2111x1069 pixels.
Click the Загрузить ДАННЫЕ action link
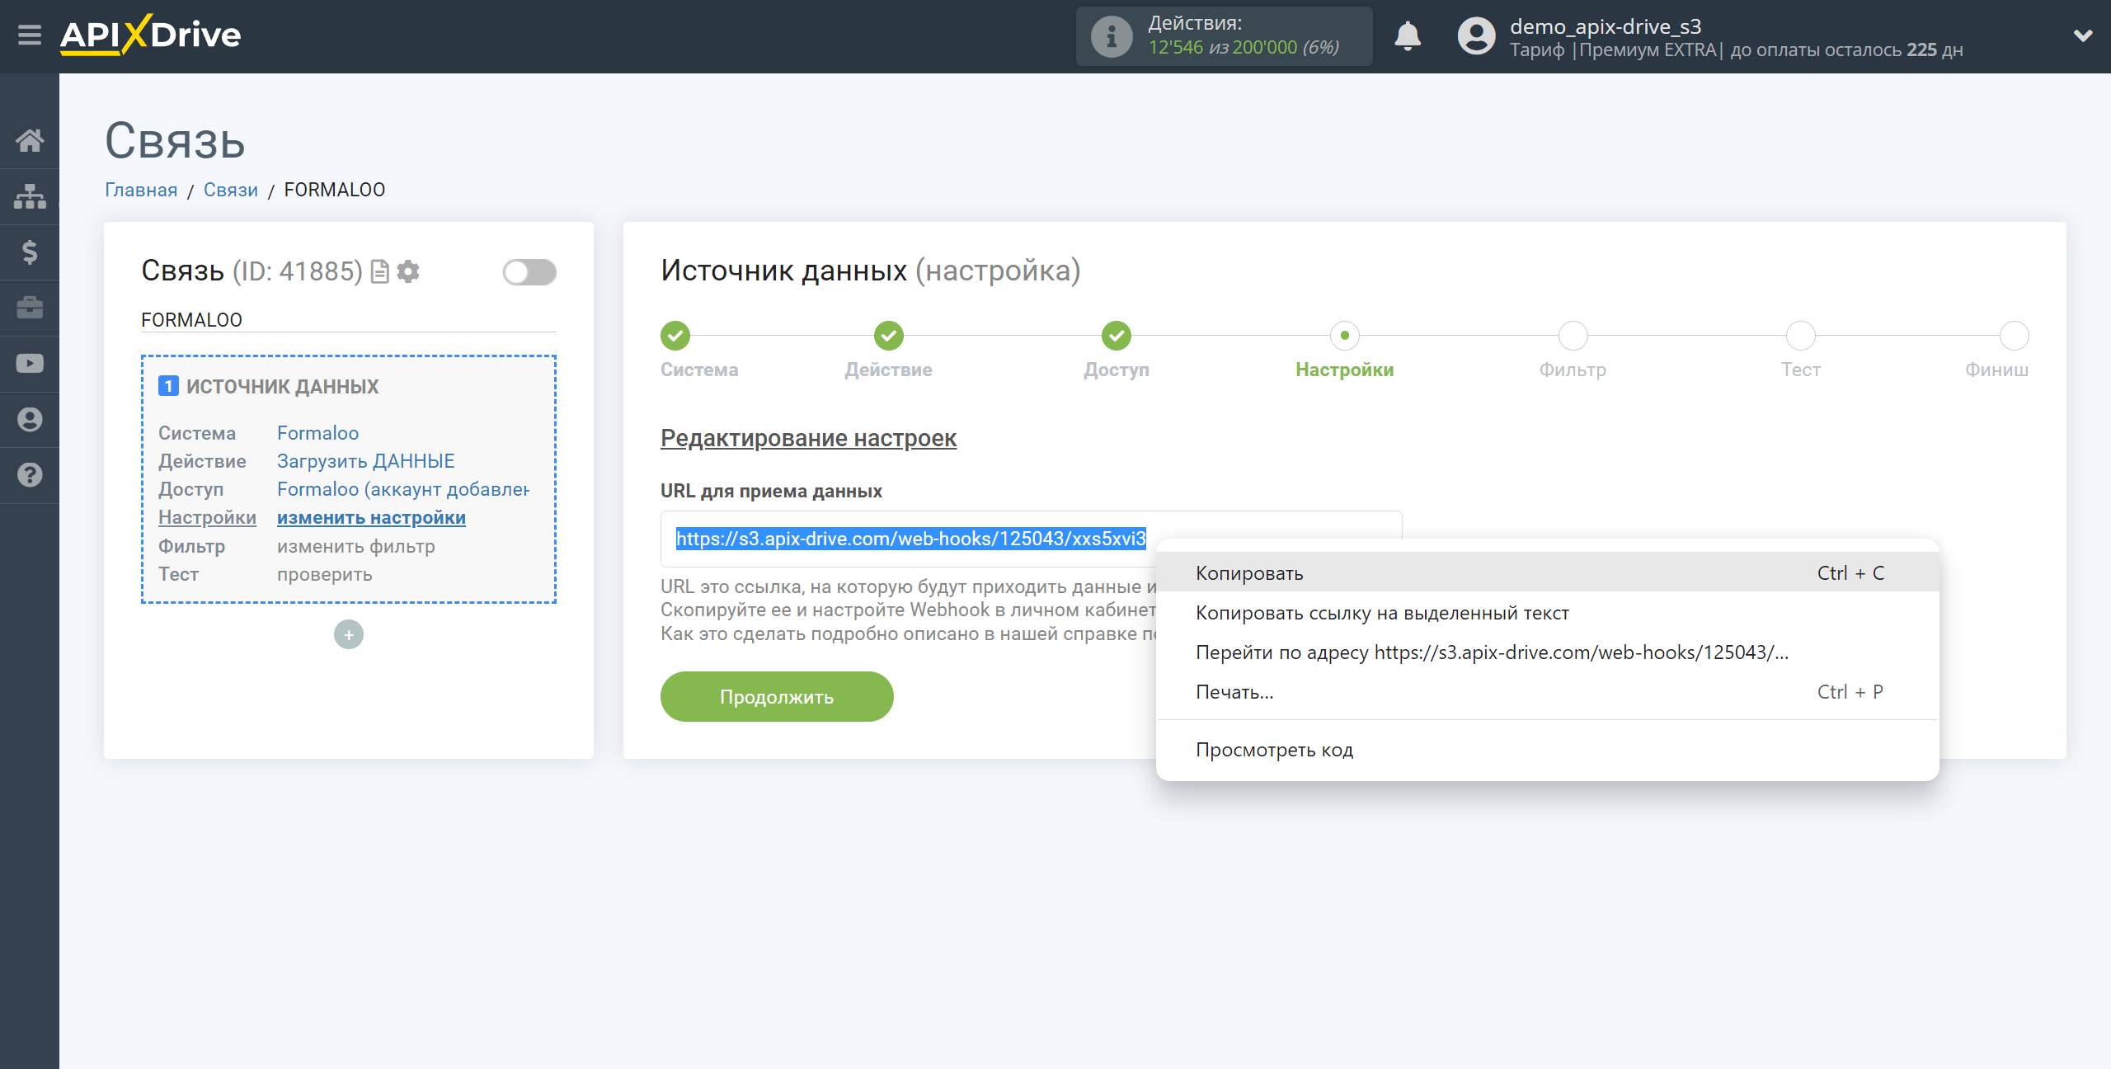pos(366,461)
